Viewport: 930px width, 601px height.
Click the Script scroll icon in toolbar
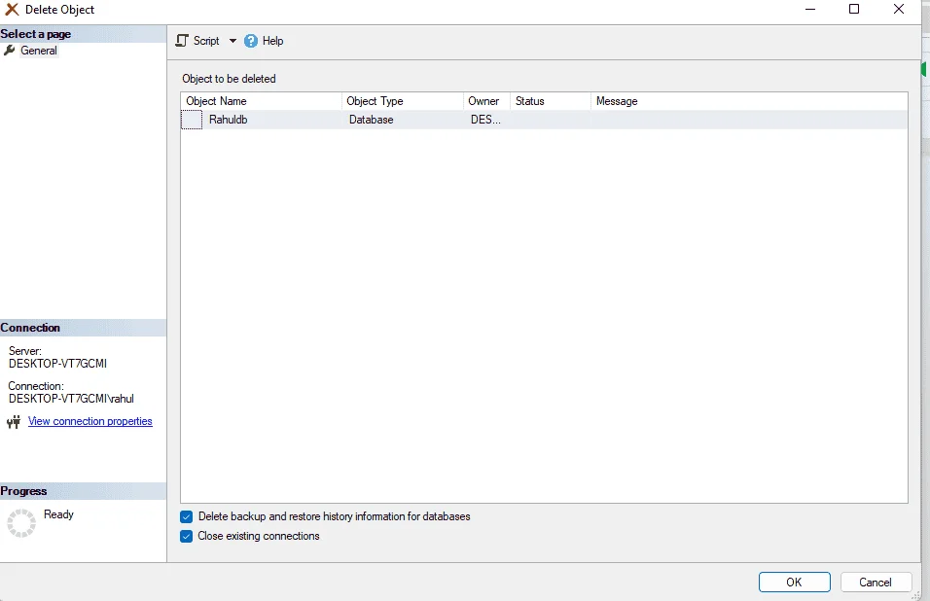pyautogui.click(x=182, y=41)
